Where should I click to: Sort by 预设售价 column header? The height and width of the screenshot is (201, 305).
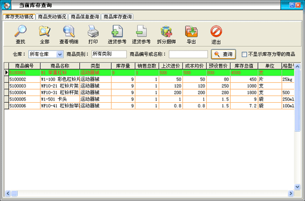click(218, 66)
